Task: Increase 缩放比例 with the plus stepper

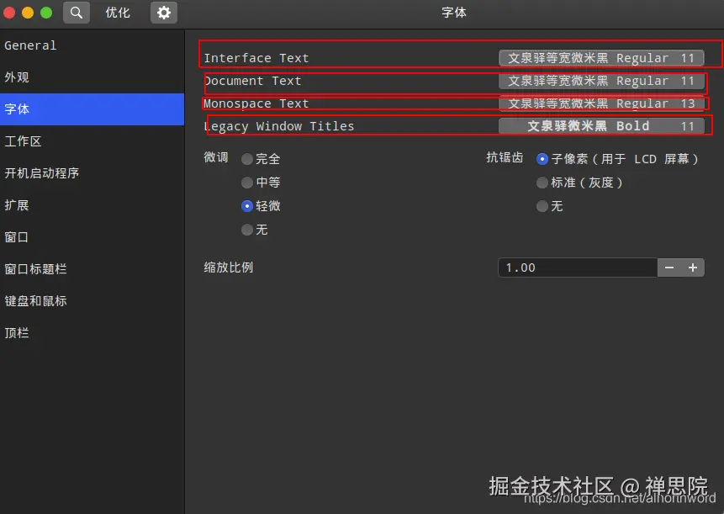Action: point(693,267)
